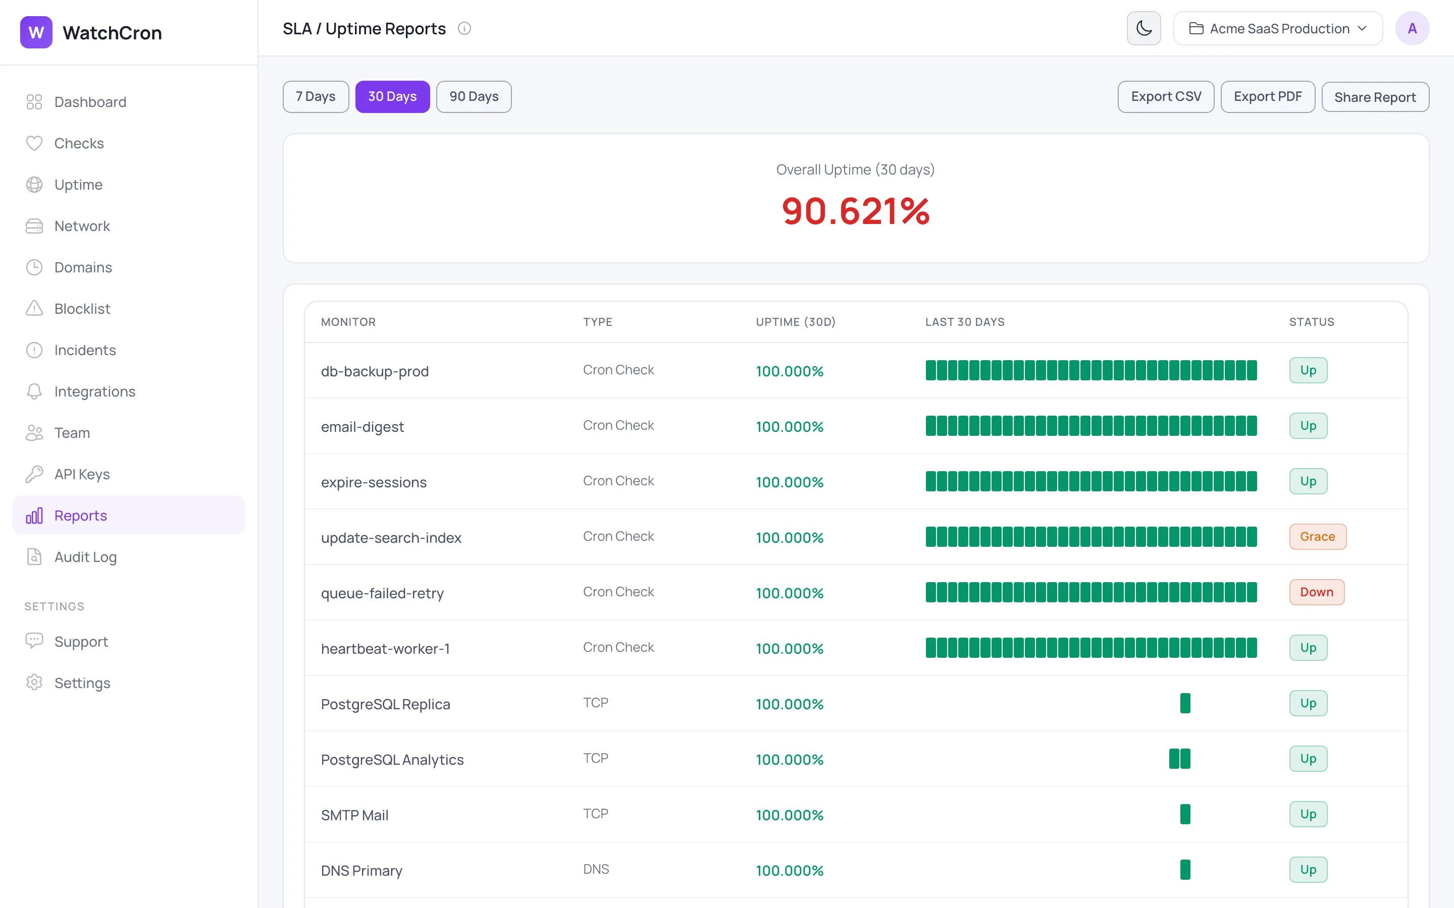
Task: Click the Team people icon
Action: [34, 433]
